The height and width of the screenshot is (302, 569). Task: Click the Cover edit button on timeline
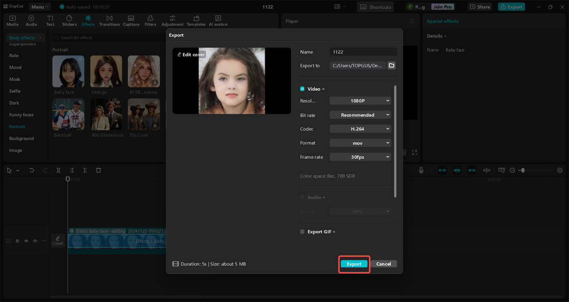pos(58,240)
